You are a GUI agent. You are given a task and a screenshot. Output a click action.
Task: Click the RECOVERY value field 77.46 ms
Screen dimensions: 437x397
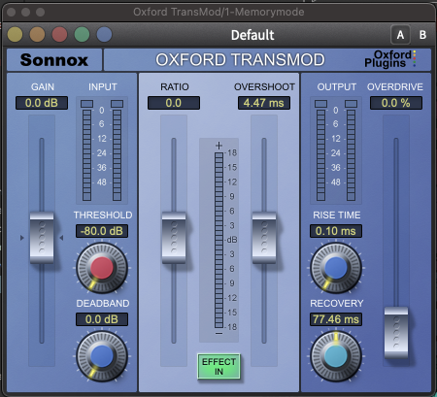(x=336, y=319)
